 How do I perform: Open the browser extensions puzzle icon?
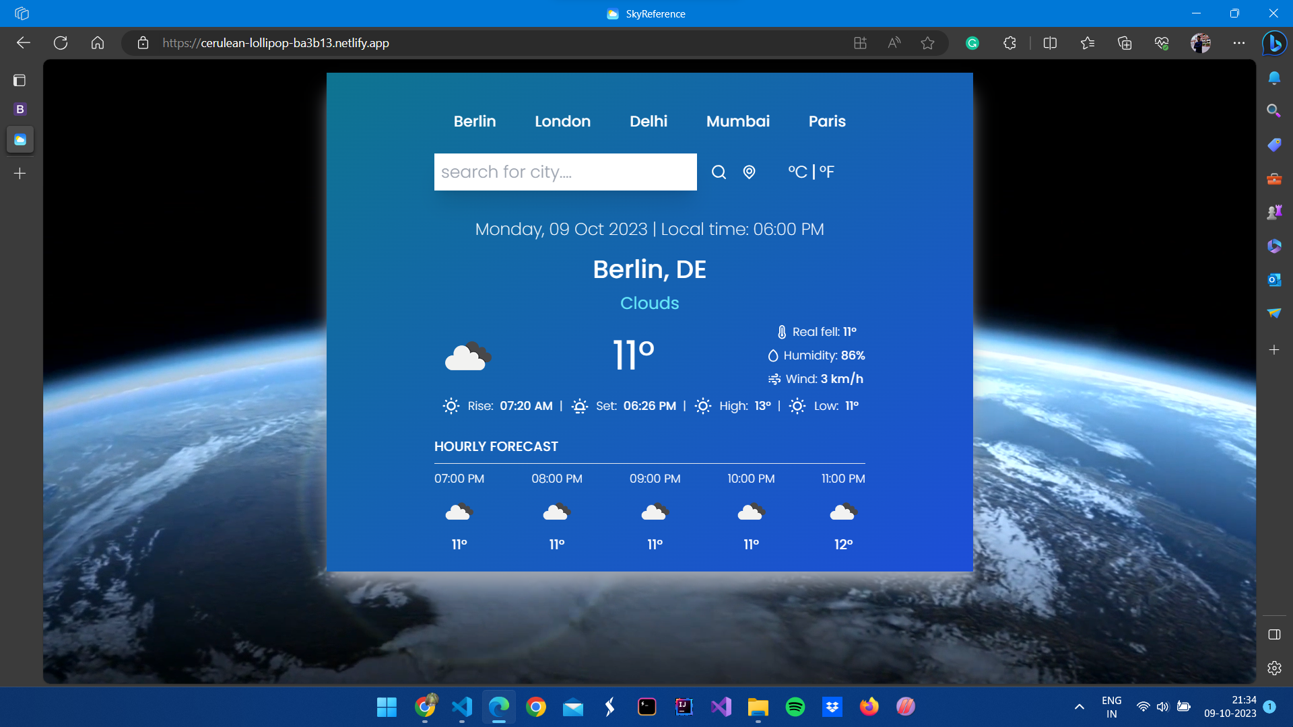[1009, 43]
